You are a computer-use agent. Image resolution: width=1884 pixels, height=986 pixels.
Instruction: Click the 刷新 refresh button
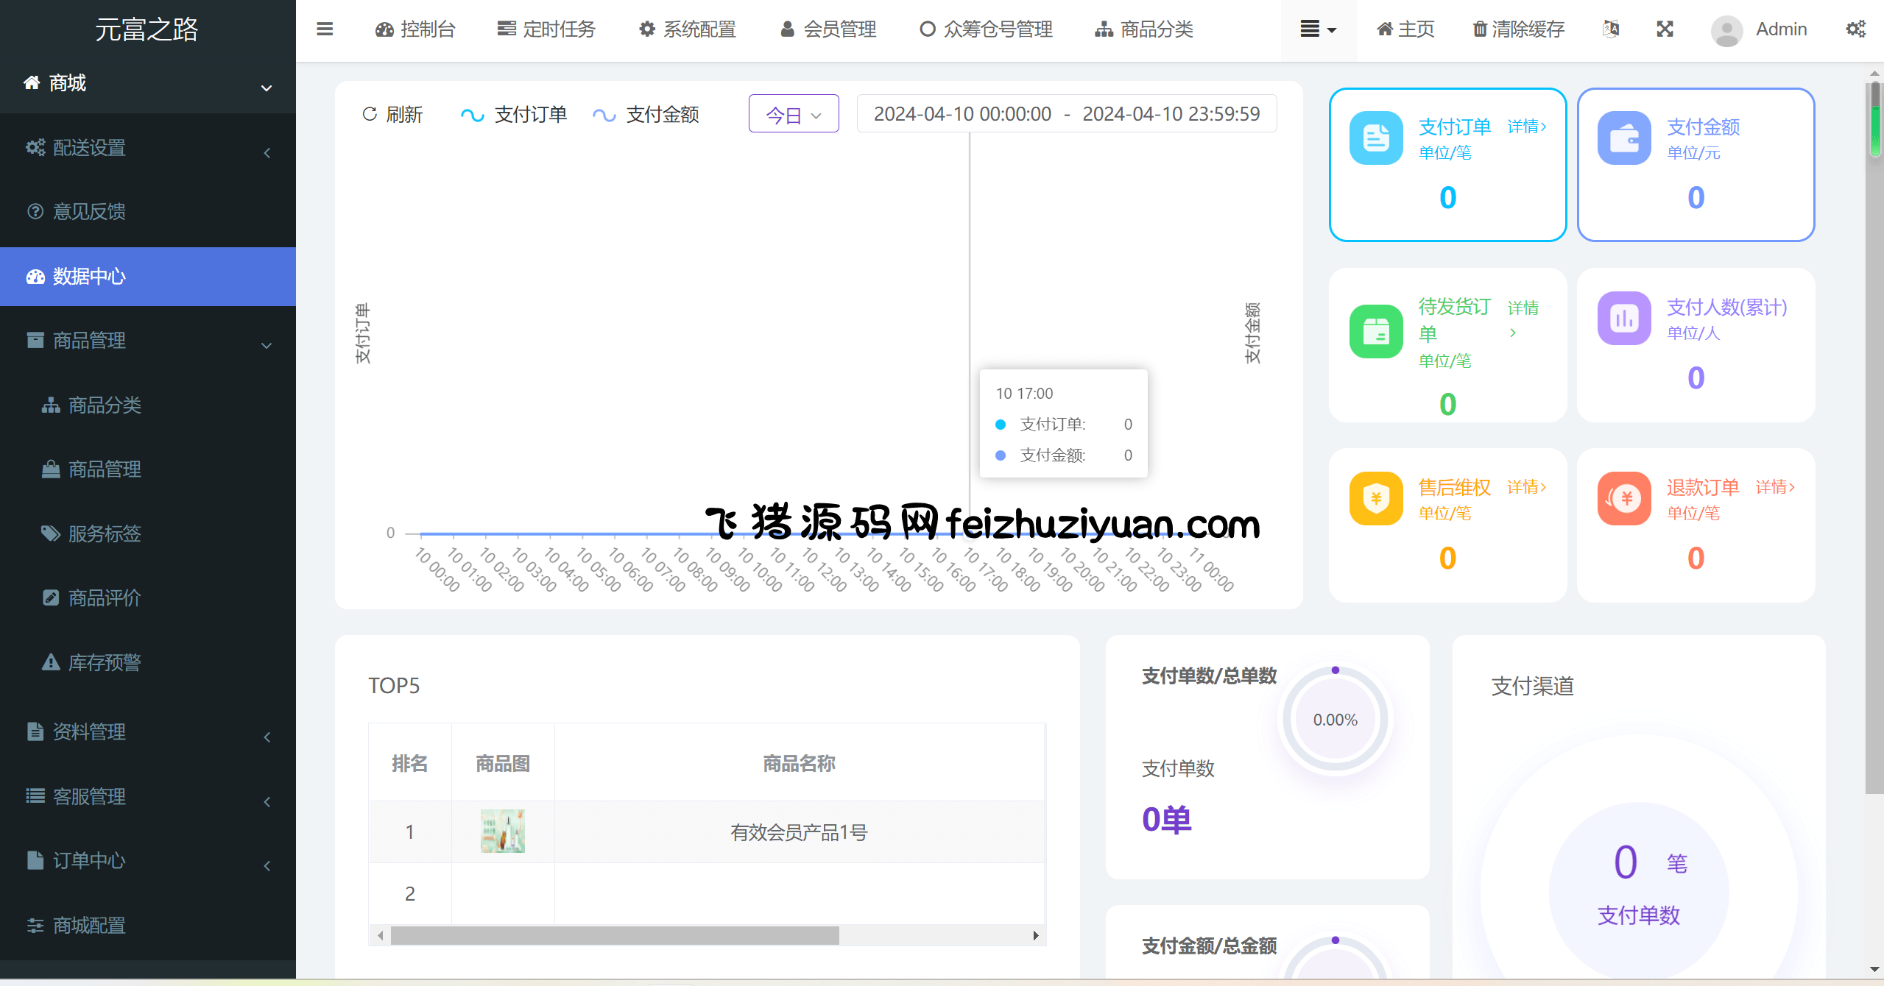coord(392,115)
